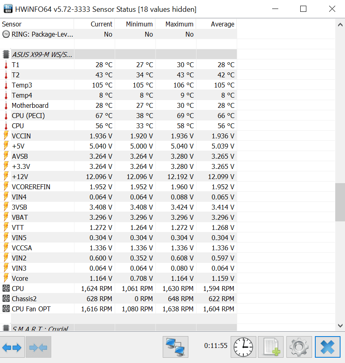Viewport: 345px width, 363px height.
Task: Click the shrink columns inward-arrows button
Action: point(38,347)
